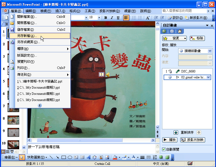Move the animation up in reorder
Viewport: 216px width, 167px height.
[x=176, y=133]
